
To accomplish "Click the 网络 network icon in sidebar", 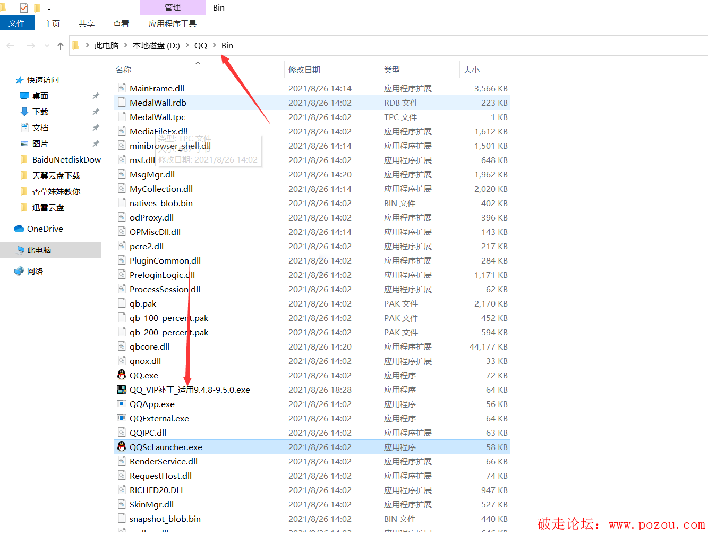I will pyautogui.click(x=19, y=271).
